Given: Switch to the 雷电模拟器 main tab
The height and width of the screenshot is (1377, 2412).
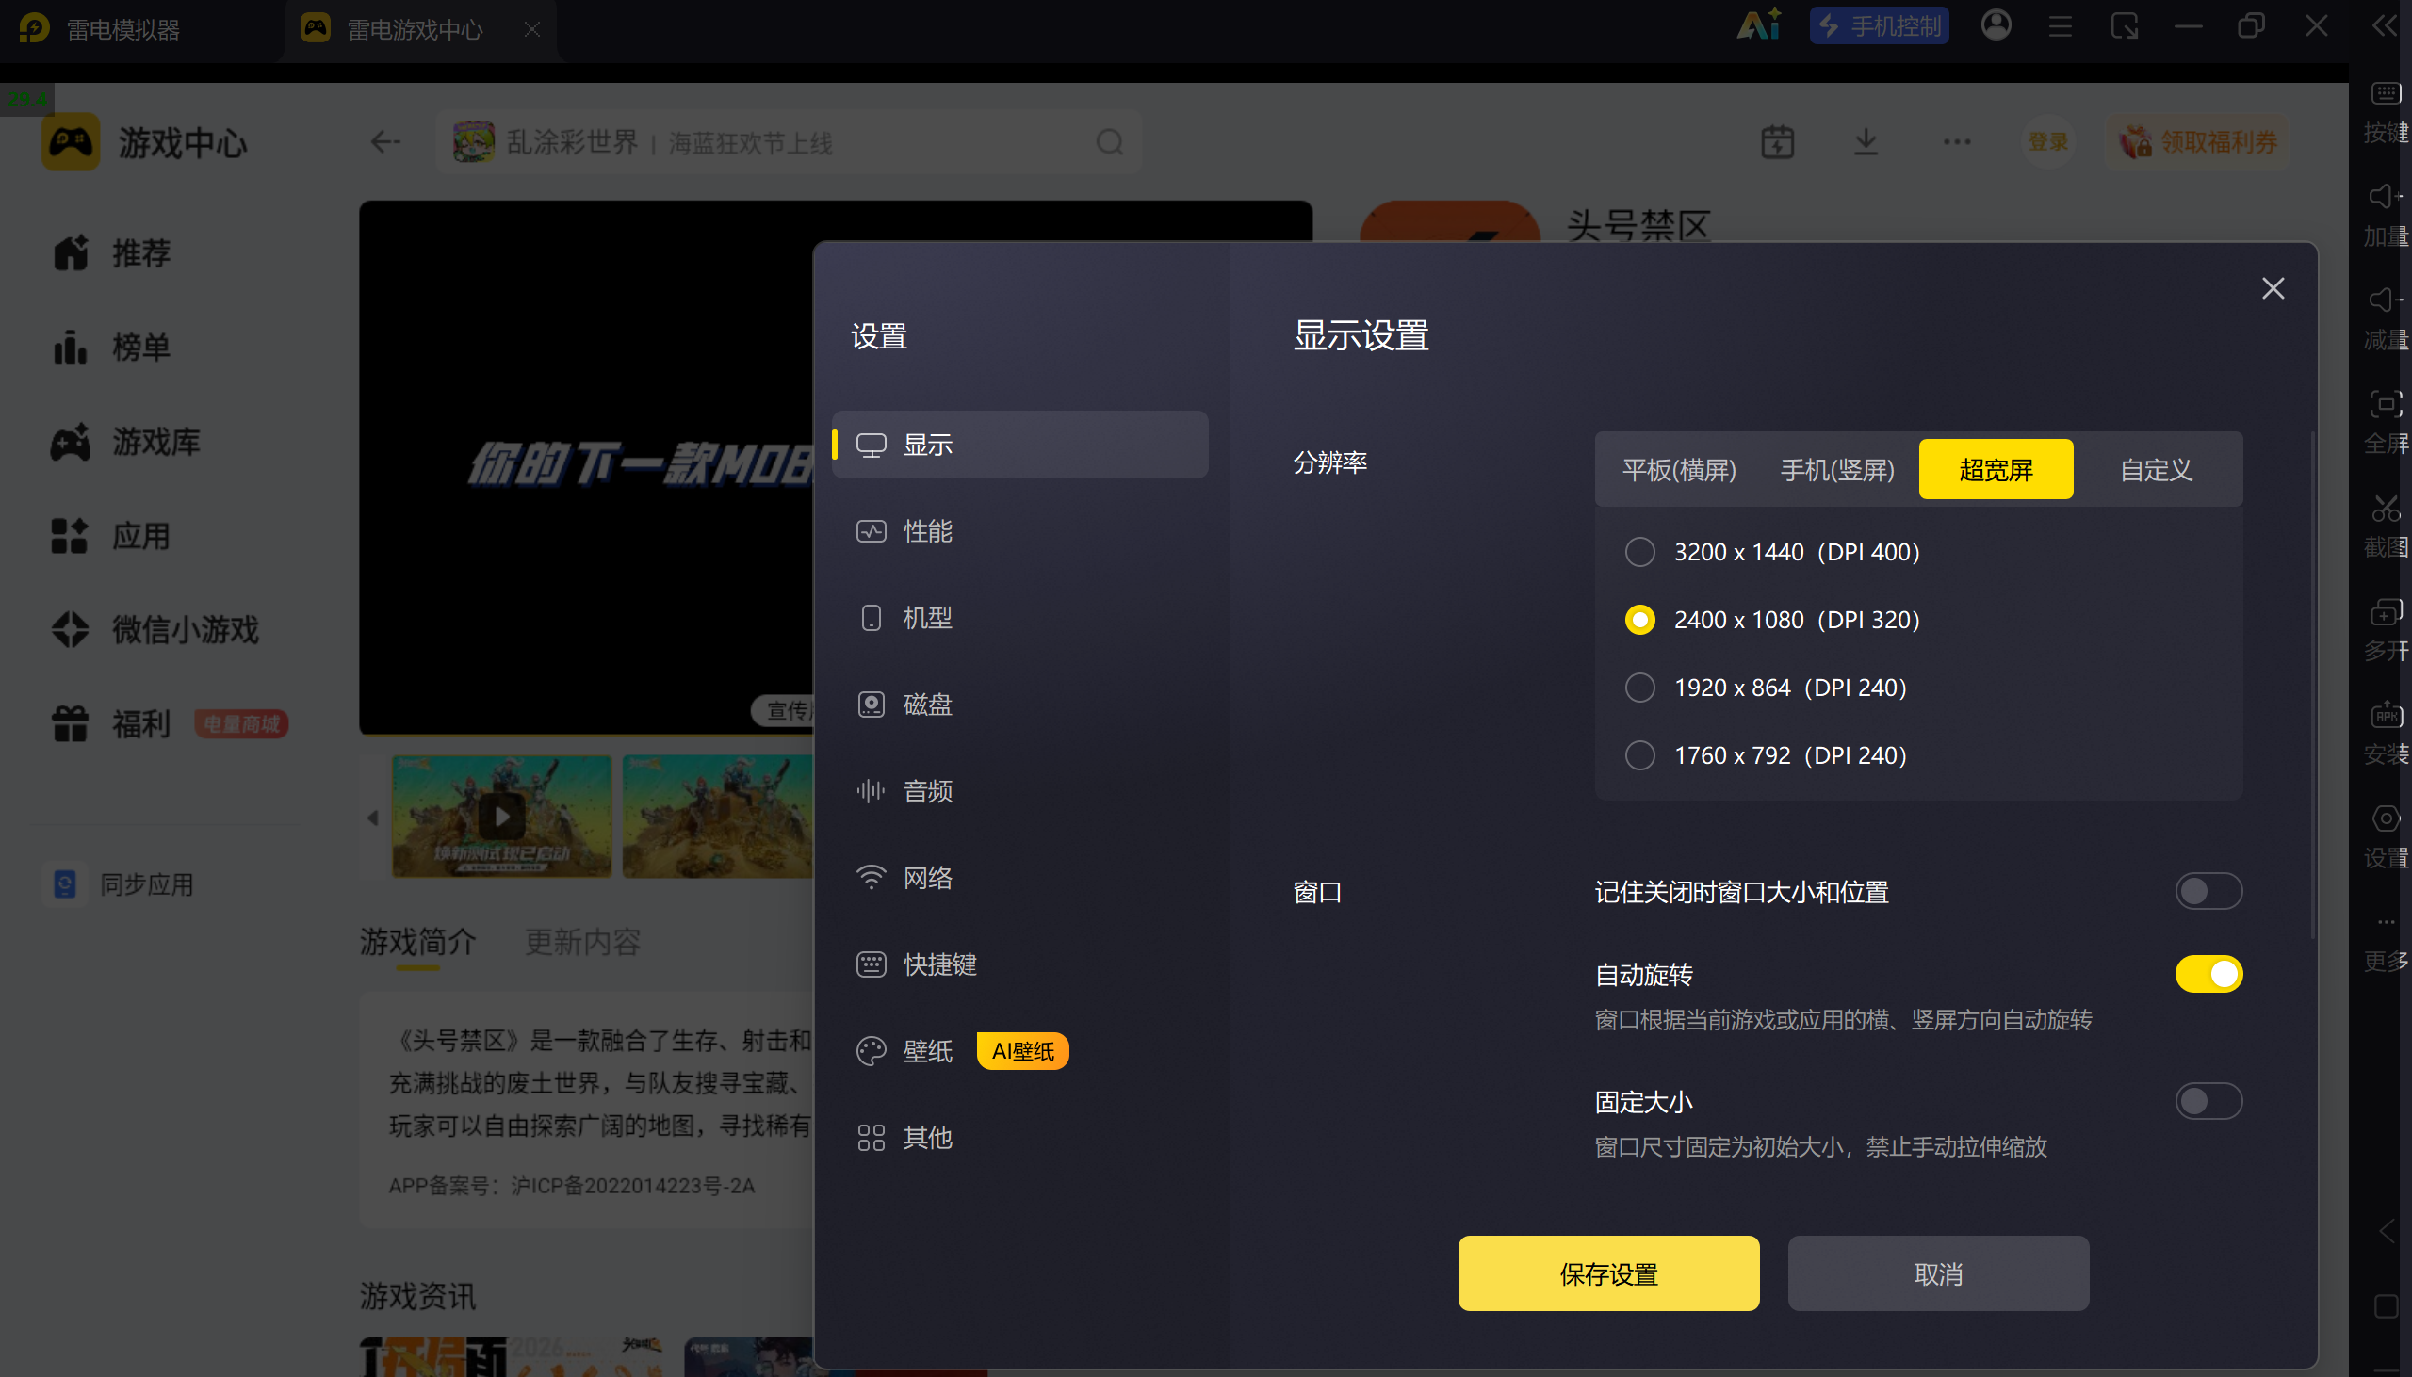Looking at the screenshot, I should (x=123, y=29).
